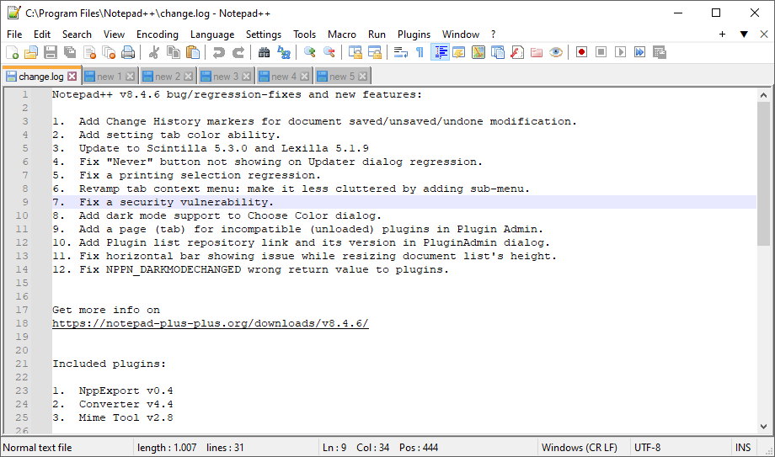The width and height of the screenshot is (775, 457).
Task: Click the Print toolbar icon
Action: click(128, 52)
